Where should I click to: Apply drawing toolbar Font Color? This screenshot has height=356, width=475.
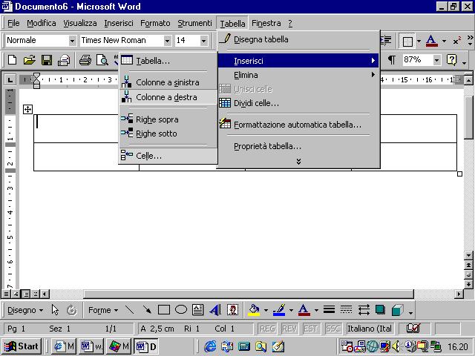tap(304, 310)
